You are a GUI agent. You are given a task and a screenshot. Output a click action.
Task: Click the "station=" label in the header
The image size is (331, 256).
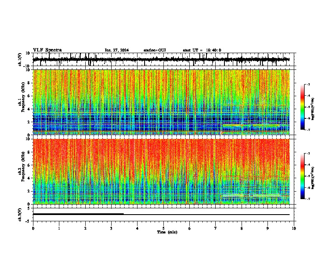151,50
